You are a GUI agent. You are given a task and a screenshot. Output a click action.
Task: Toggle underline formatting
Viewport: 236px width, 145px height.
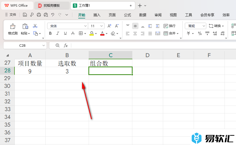pos(65,33)
